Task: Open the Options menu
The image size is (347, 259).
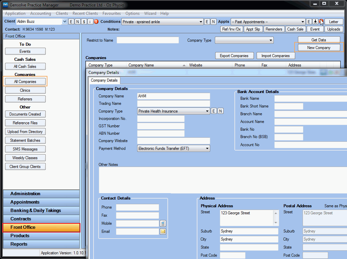Action: click(x=132, y=13)
